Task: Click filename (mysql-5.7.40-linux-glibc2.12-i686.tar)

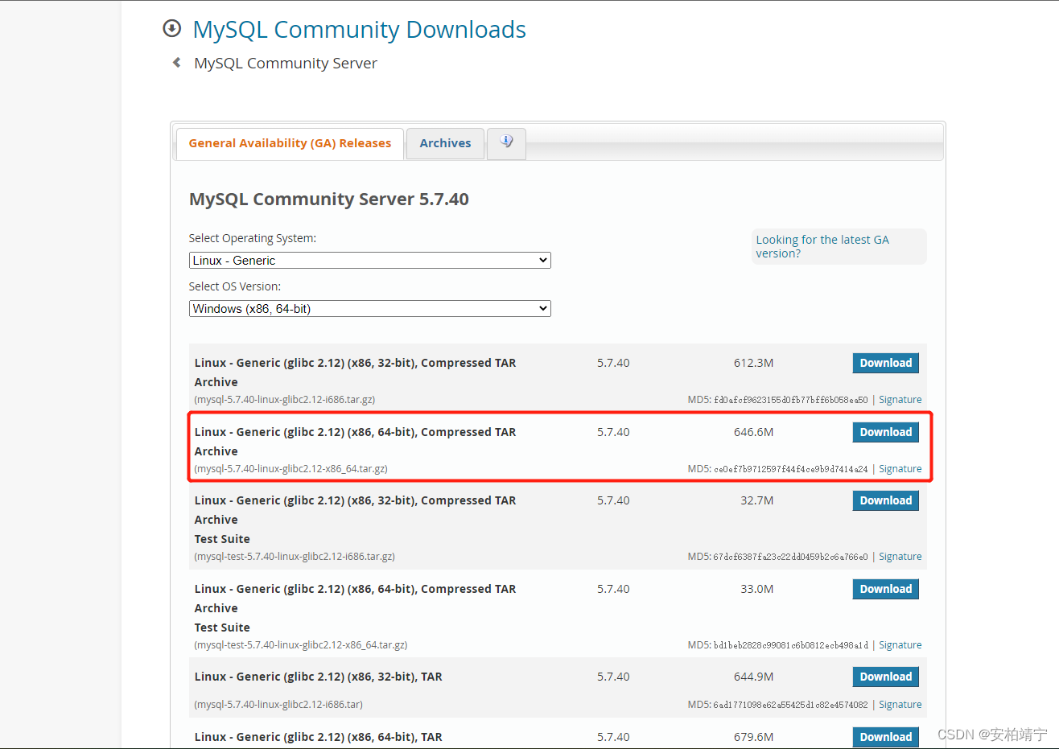Action: (x=278, y=705)
